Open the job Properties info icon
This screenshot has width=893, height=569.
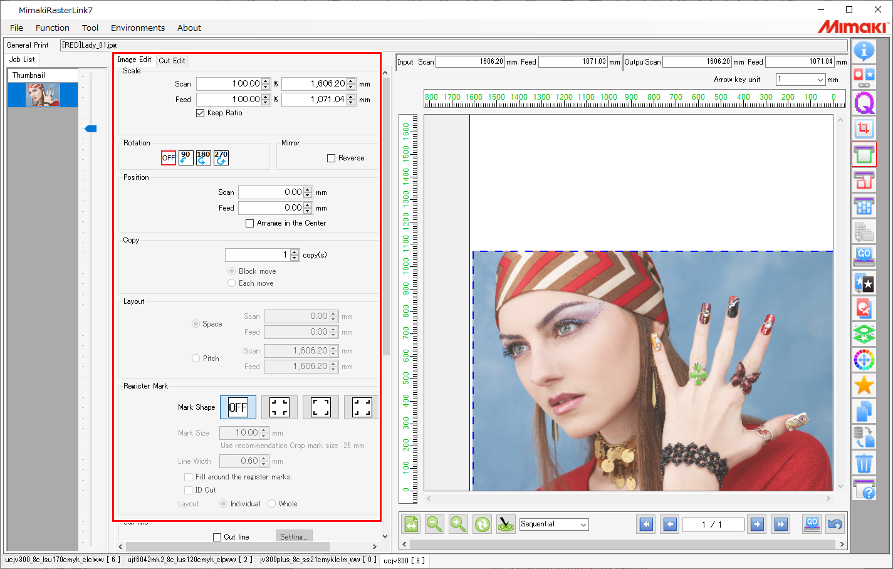pos(864,51)
